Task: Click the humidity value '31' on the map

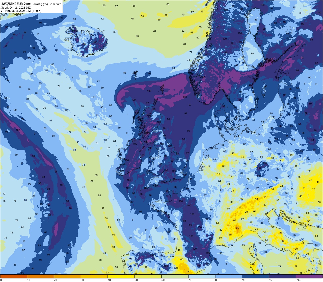Action: click(273, 189)
